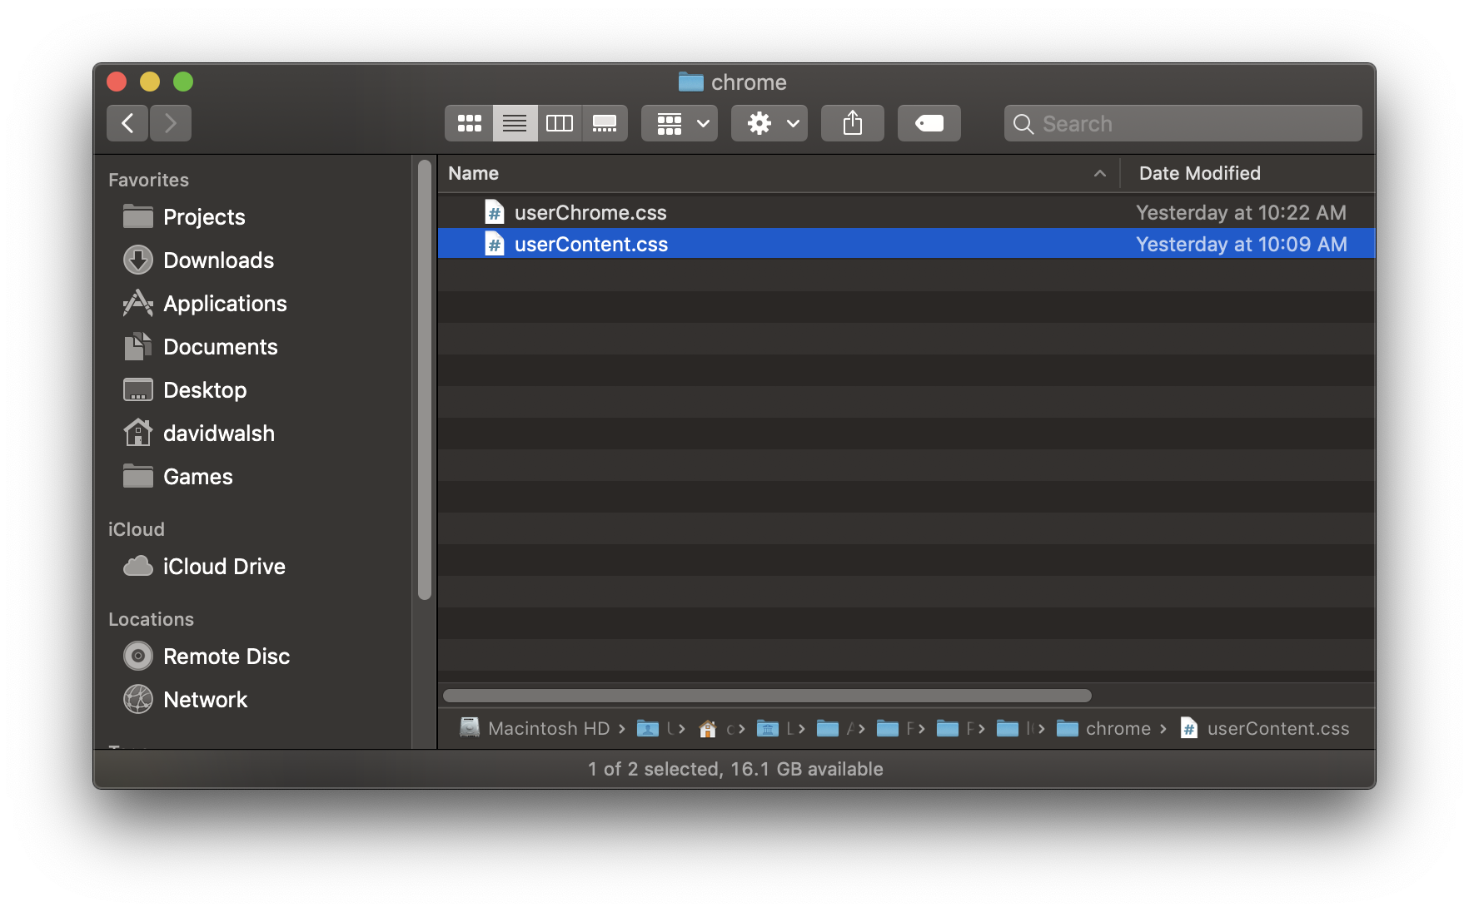This screenshot has height=912, width=1469.
Task: Click the Applications 'A' icon
Action: 138,303
